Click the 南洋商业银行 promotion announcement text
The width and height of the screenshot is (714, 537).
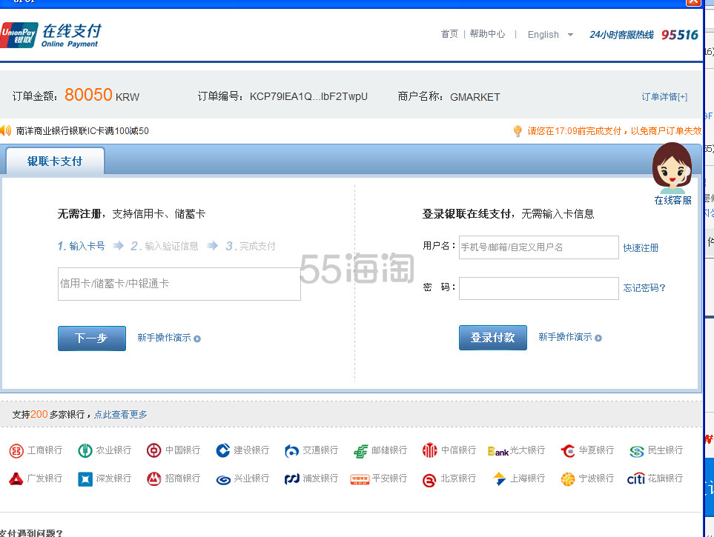82,131
